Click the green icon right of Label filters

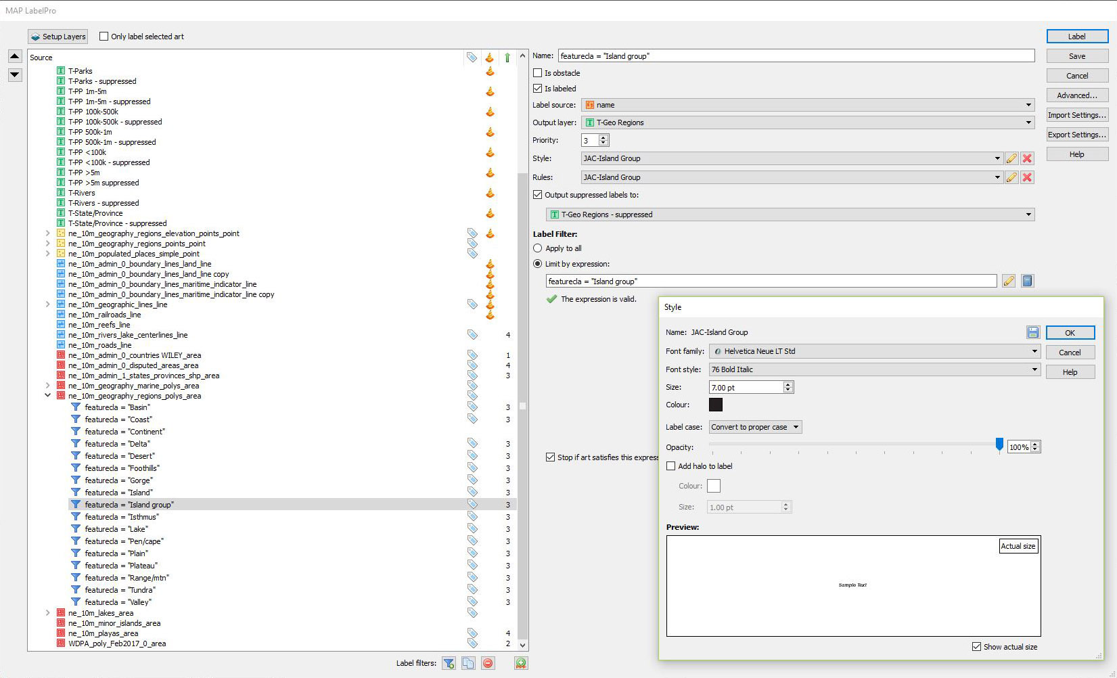point(520,663)
